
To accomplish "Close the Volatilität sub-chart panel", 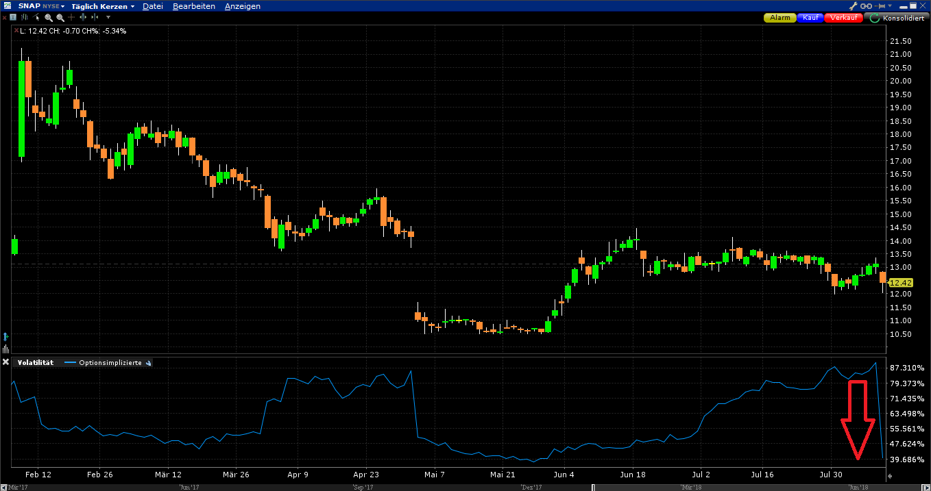I will pos(5,362).
